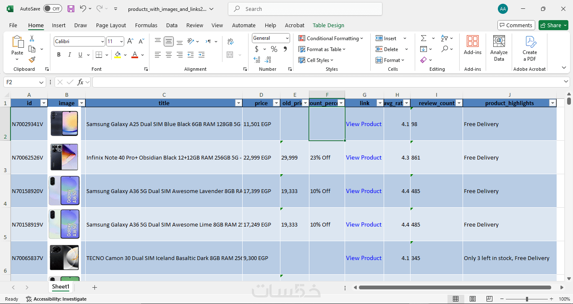Switch to the Table Design tab
The height and width of the screenshot is (304, 573).
pos(328,25)
